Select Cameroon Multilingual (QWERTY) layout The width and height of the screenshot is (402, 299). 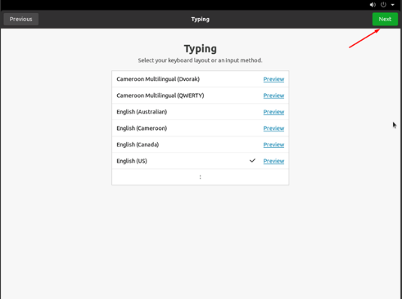(200, 95)
